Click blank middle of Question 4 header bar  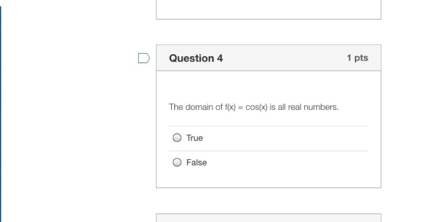pos(284,58)
